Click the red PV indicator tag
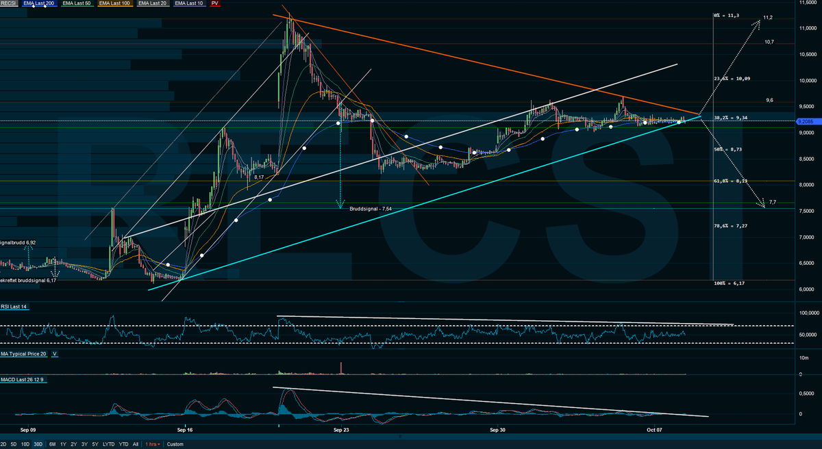Screen dimensions: 822x449 click(x=215, y=3)
